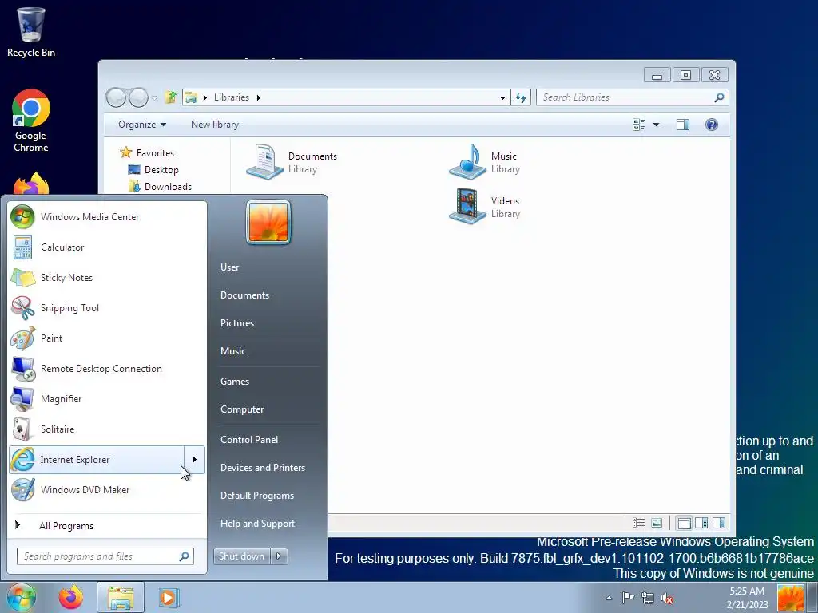Select the Music library
The width and height of the screenshot is (818, 613).
pos(485,163)
